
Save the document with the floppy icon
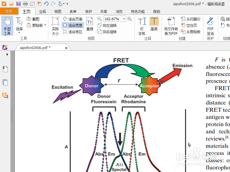click(18, 4)
